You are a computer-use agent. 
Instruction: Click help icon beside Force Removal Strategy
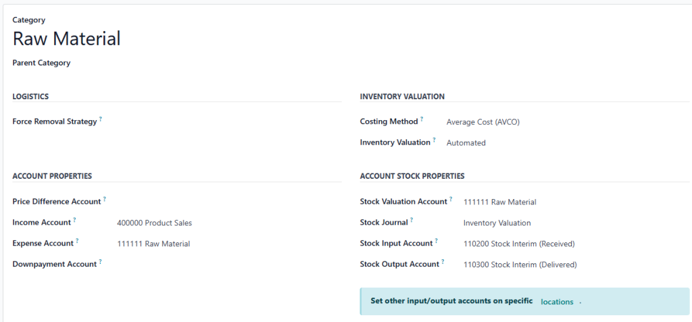click(x=101, y=119)
